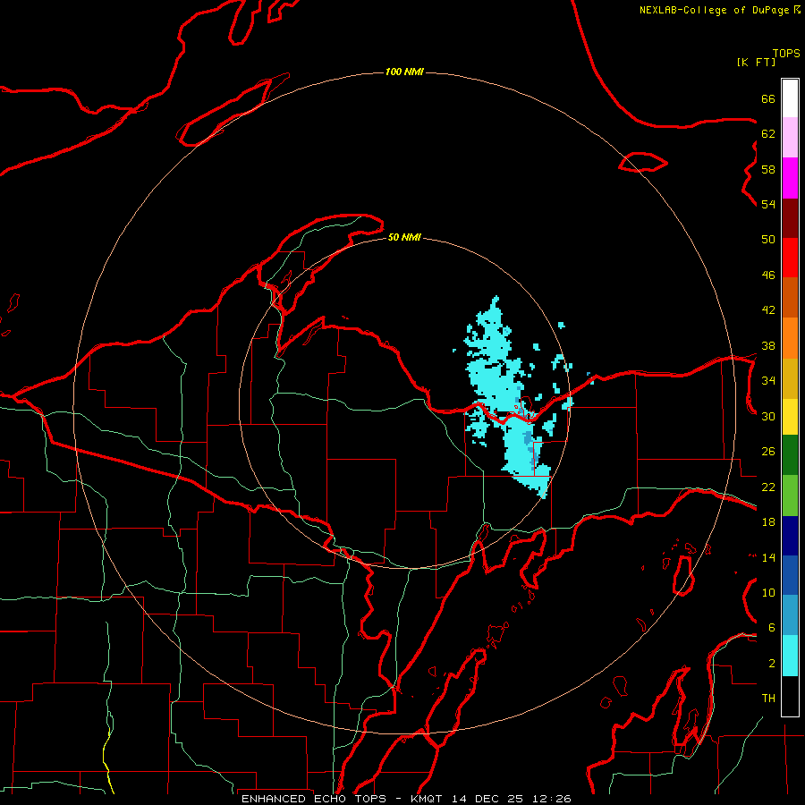Select the light pink legend swatch
Viewport: 805px width, 805px height.
point(790,138)
